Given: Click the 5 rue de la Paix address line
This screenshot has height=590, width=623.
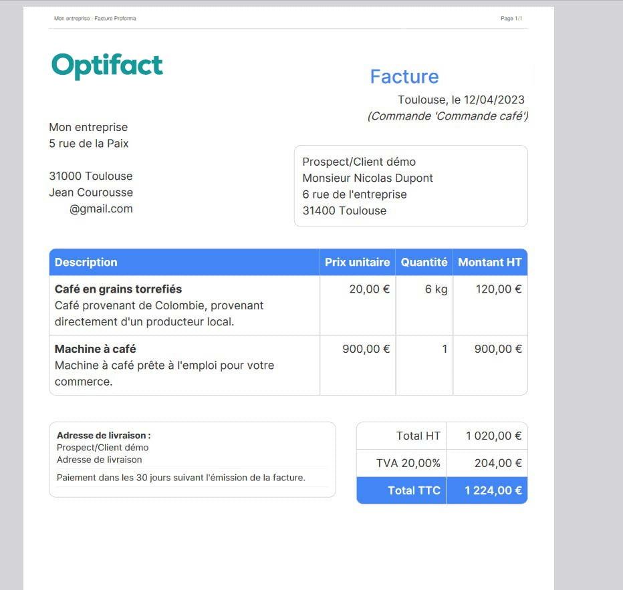Looking at the screenshot, I should (89, 144).
